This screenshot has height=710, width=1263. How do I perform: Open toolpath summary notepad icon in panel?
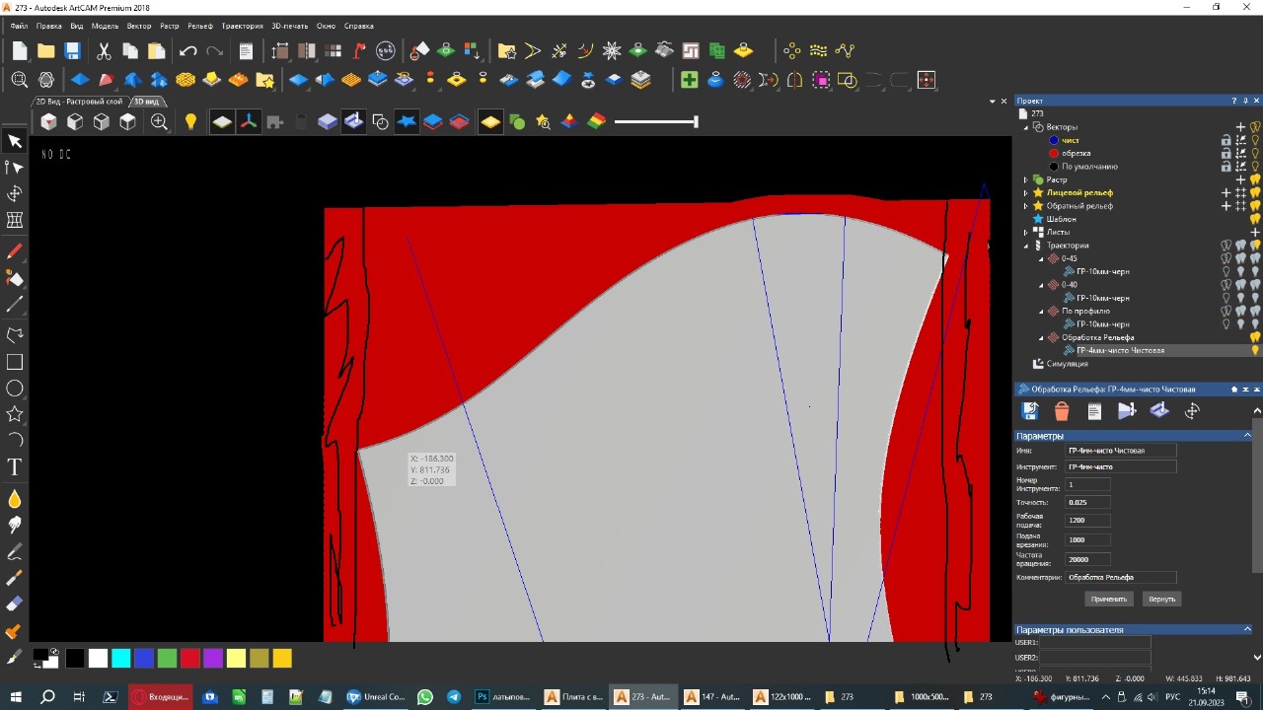click(x=1094, y=411)
